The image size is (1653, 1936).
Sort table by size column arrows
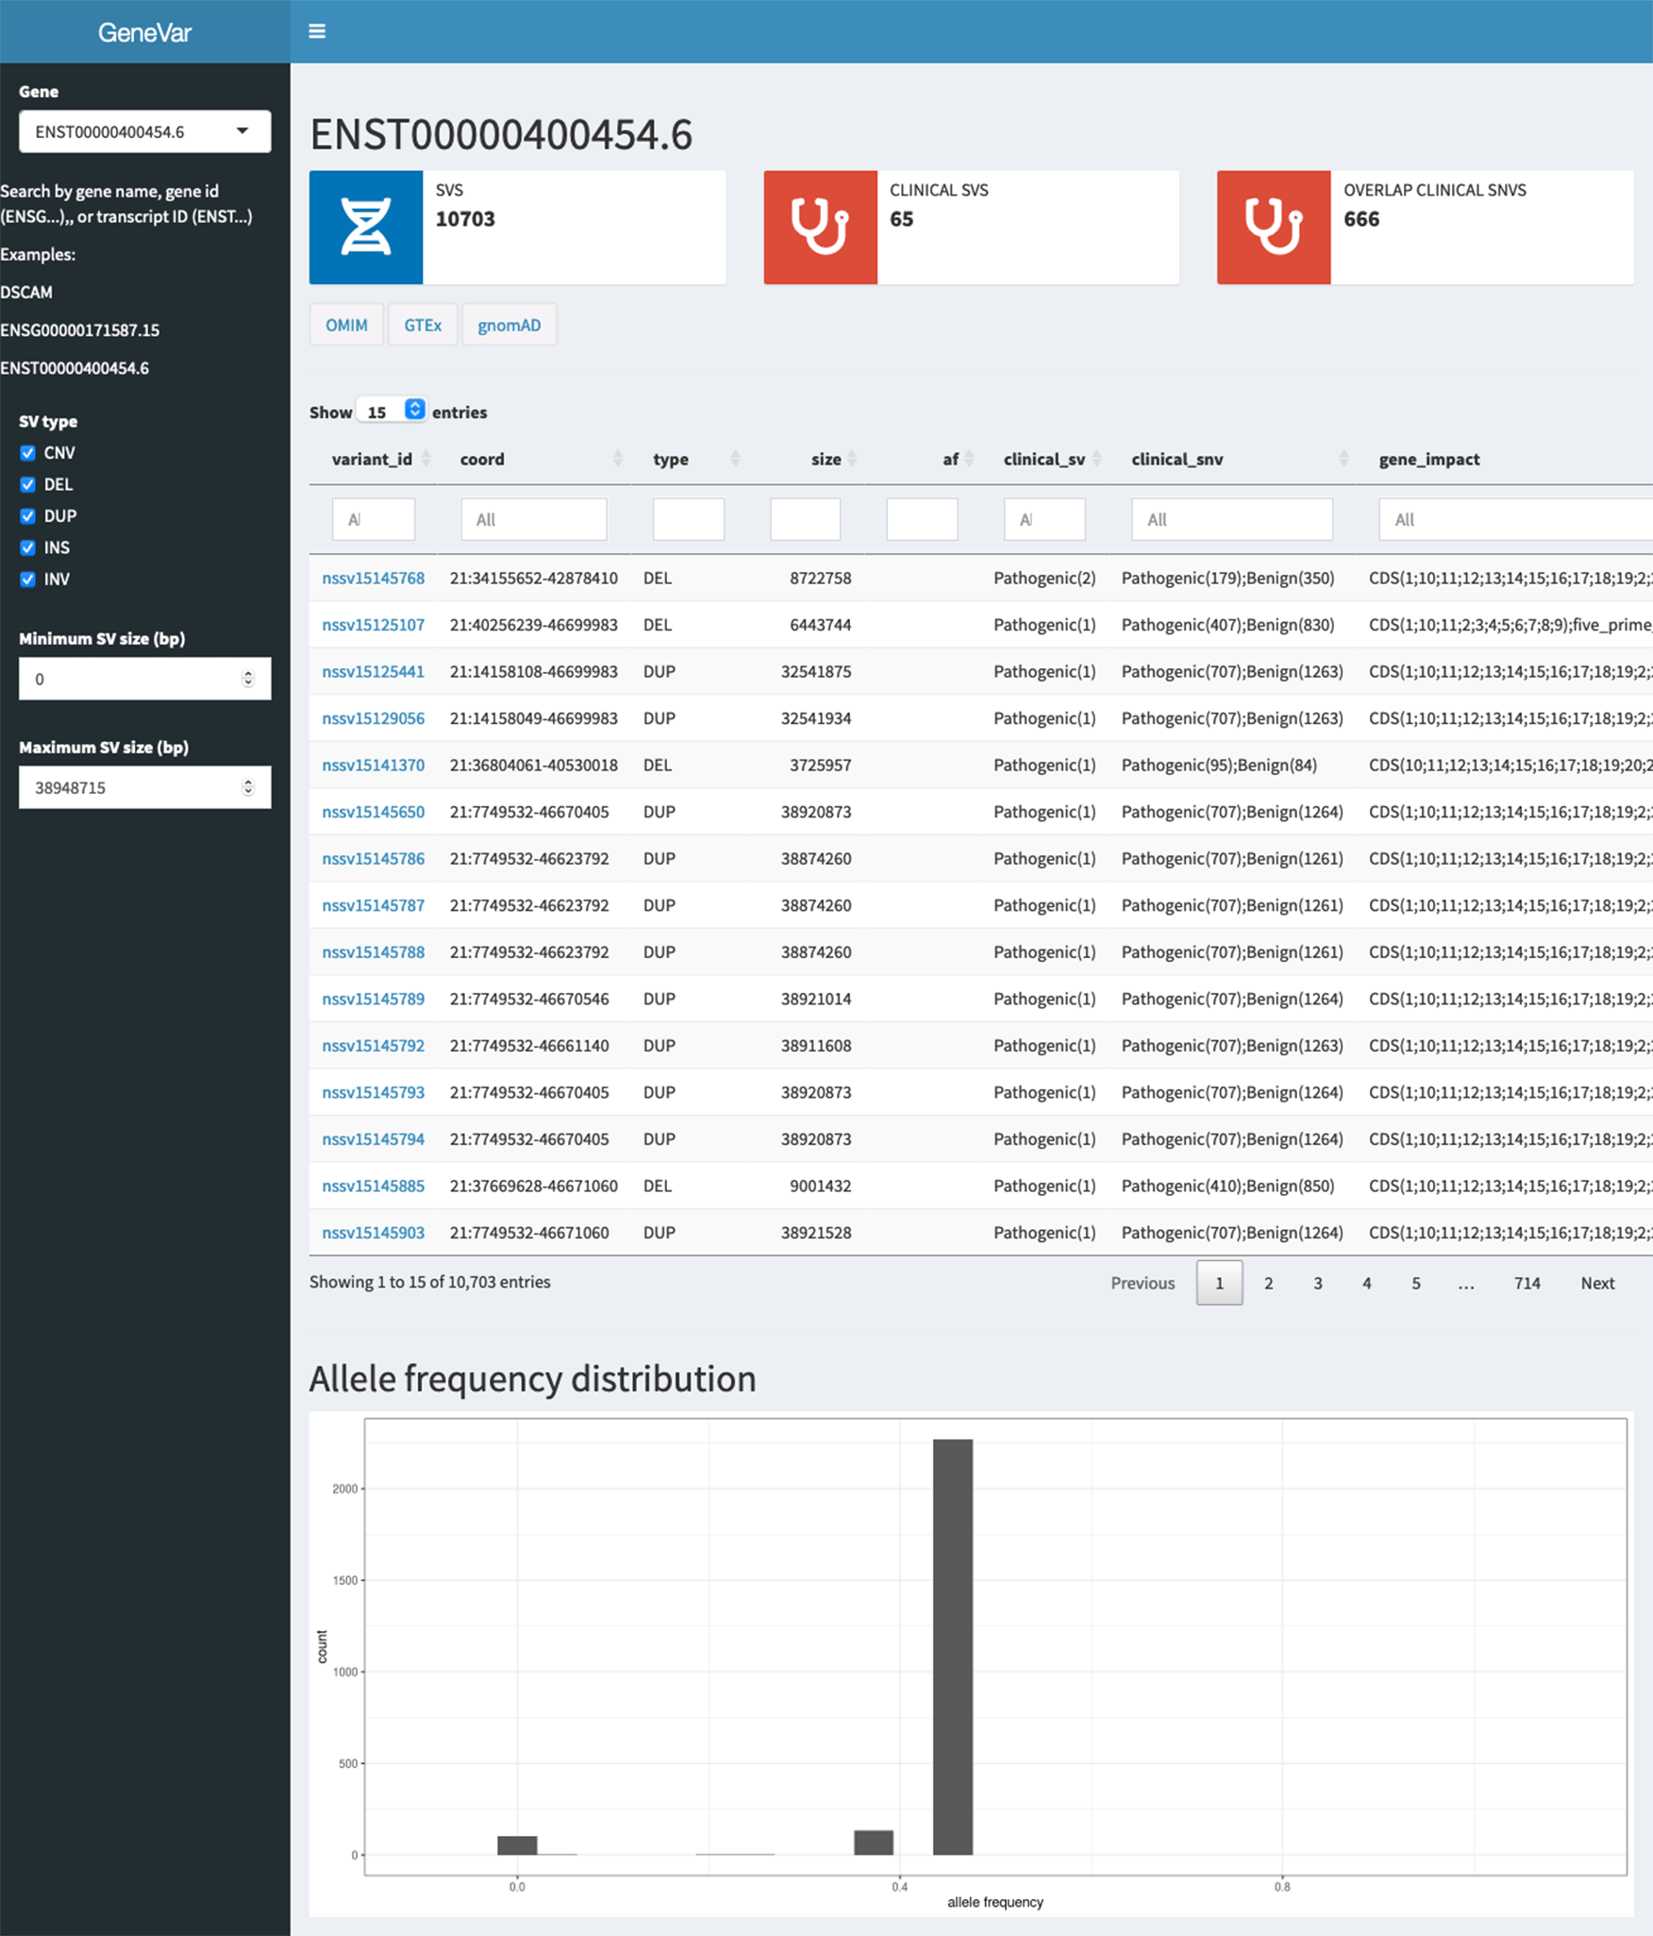pos(852,459)
